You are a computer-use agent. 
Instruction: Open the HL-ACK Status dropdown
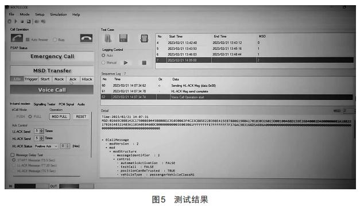tap(46, 146)
